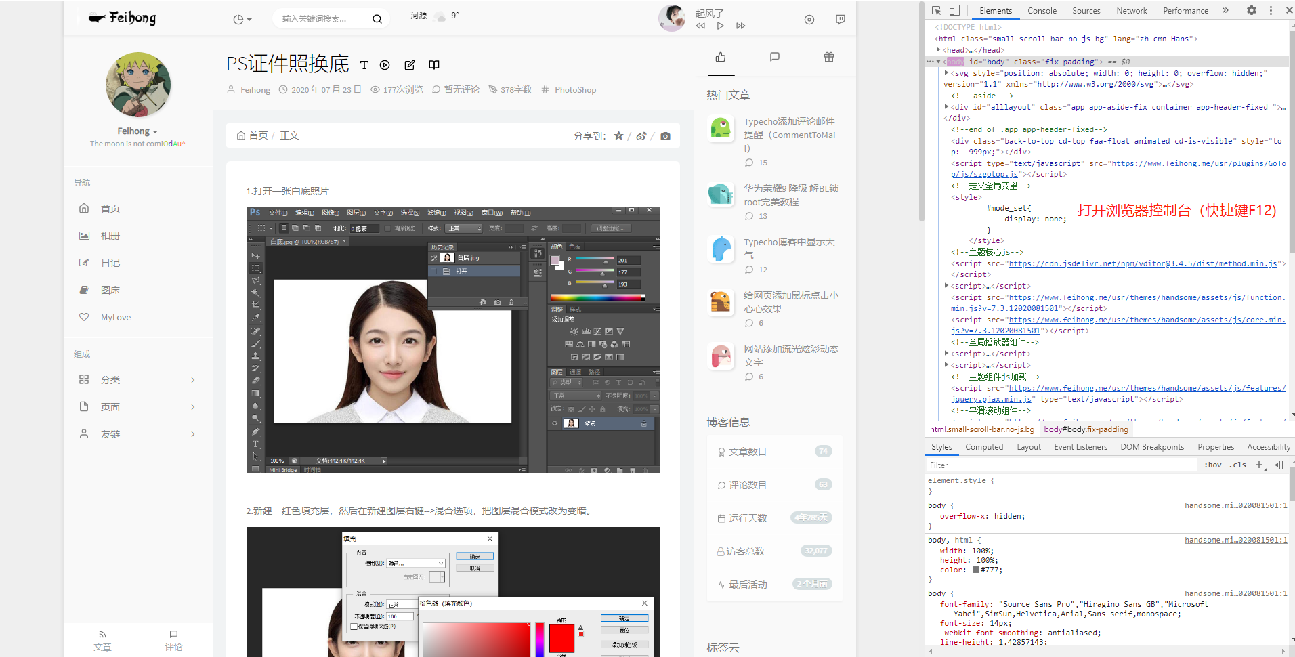Toggle DevTools device toolbar icon
This screenshot has width=1295, height=657.
tap(954, 10)
